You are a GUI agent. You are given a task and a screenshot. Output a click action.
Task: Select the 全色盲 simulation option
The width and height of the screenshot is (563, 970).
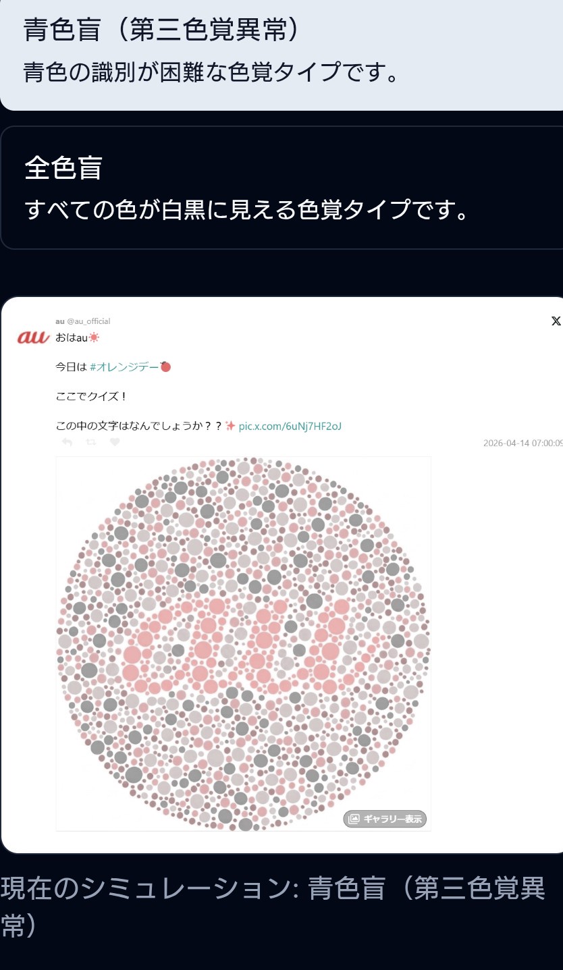click(x=281, y=188)
